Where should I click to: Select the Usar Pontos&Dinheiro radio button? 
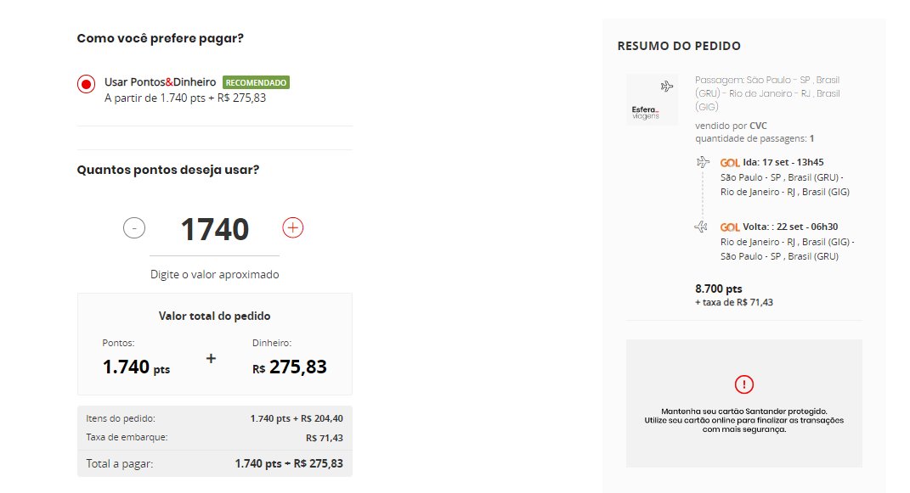tap(86, 84)
